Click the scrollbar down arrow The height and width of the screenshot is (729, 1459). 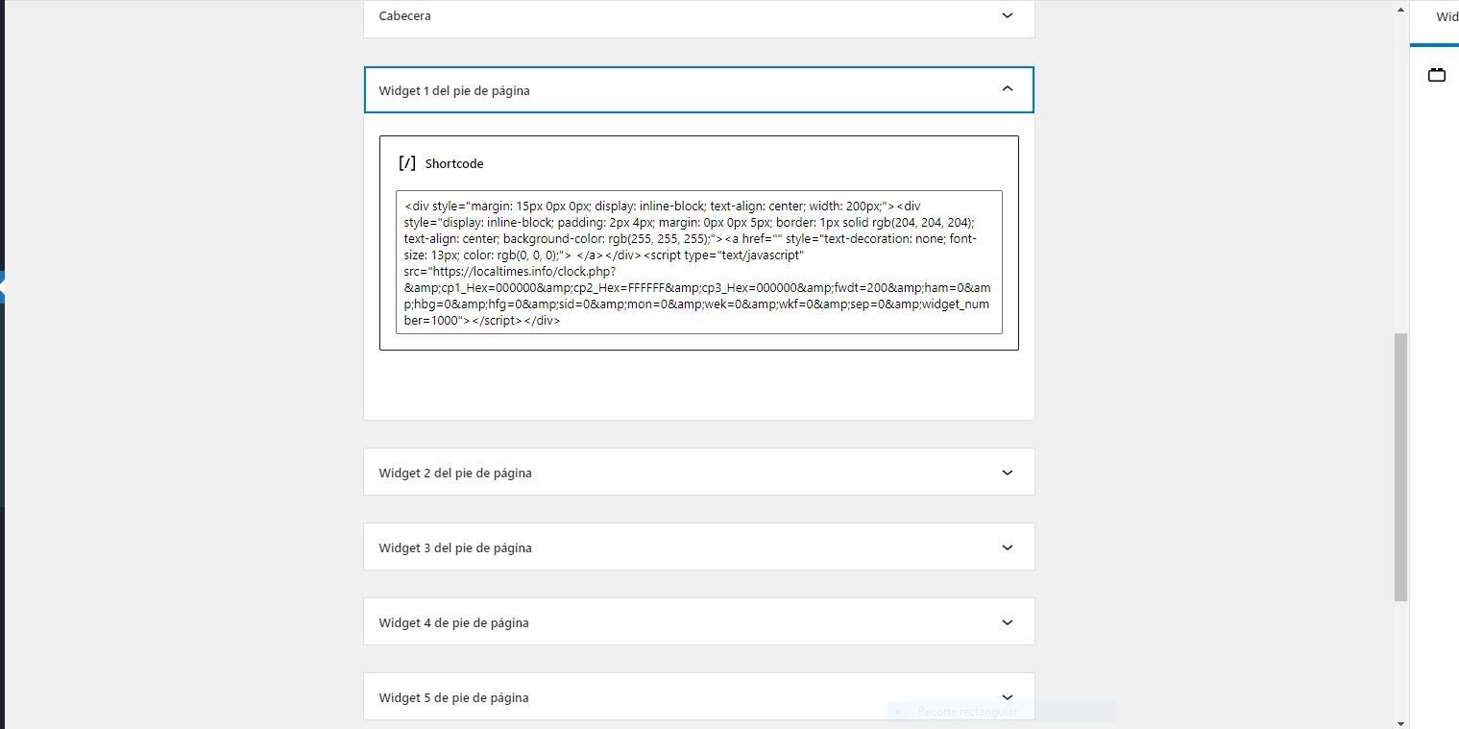point(1400,722)
